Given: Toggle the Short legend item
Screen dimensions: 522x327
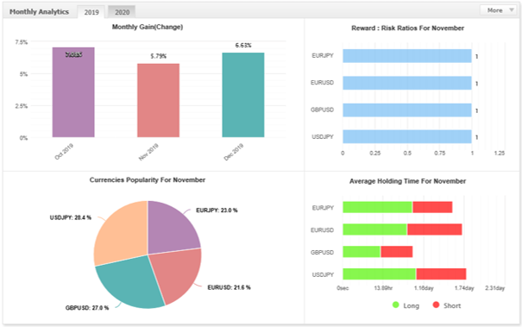Looking at the screenshot, I should (x=447, y=305).
